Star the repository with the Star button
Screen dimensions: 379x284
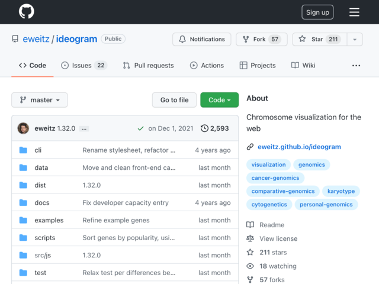point(320,39)
